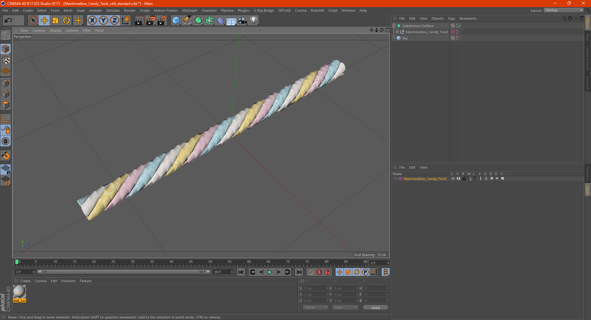Open the Mesh menu
This screenshot has width=591, height=320.
68,10
